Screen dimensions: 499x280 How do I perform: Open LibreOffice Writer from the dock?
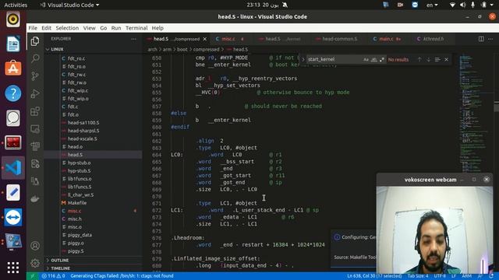(13, 44)
